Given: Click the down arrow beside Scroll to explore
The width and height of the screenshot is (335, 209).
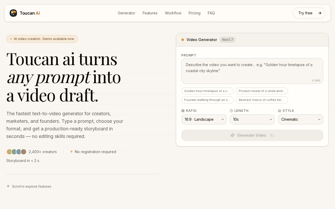Looking at the screenshot, I should 8,186.
